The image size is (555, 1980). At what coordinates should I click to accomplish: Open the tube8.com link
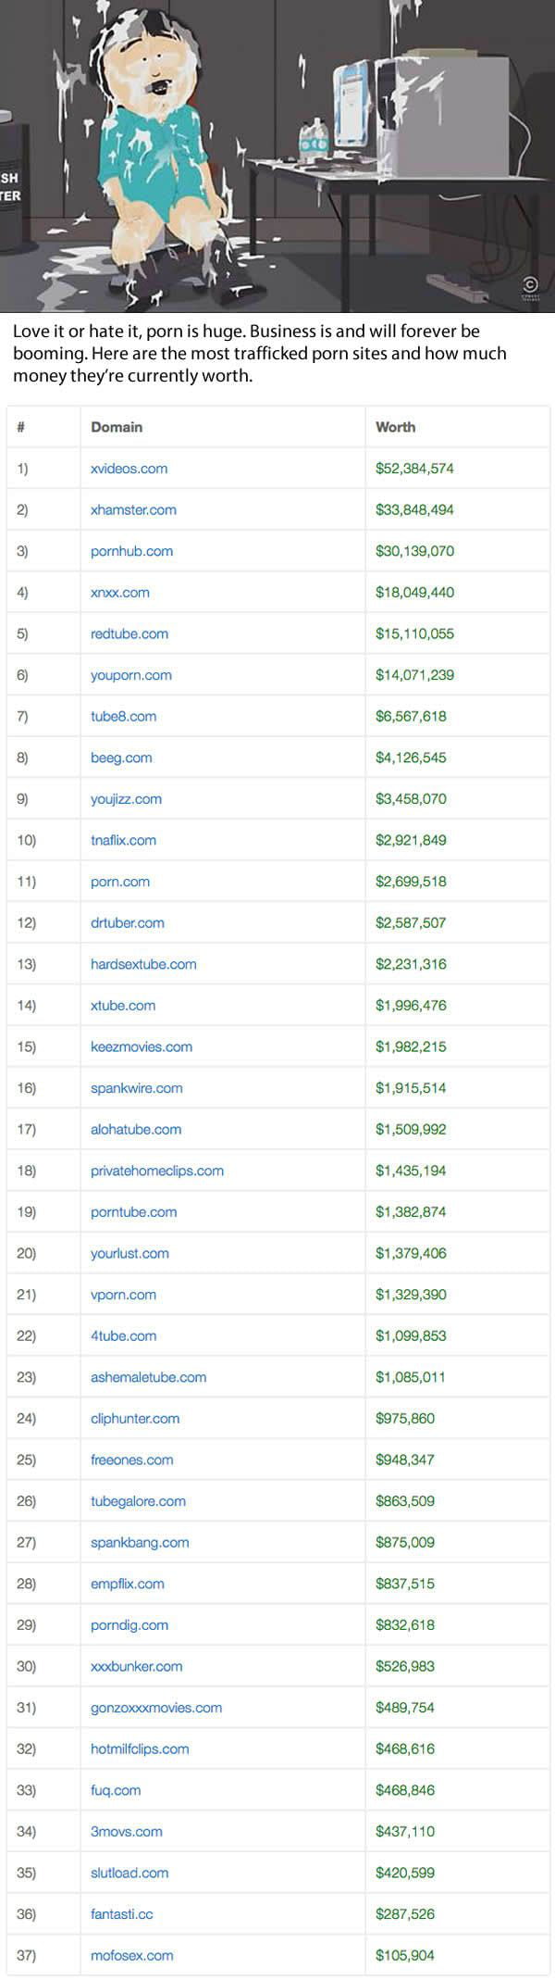tap(123, 716)
